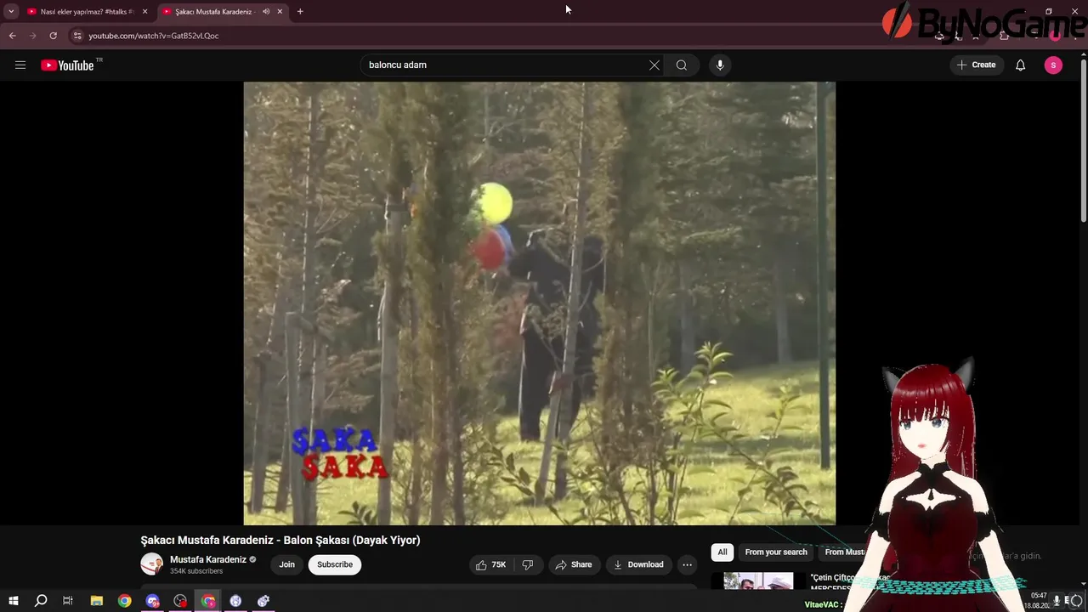This screenshot has height=612, width=1088.
Task: Open Task View in taskbar
Action: 68,601
